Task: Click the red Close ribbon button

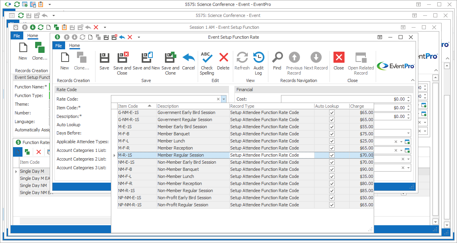Action: pyautogui.click(x=339, y=62)
